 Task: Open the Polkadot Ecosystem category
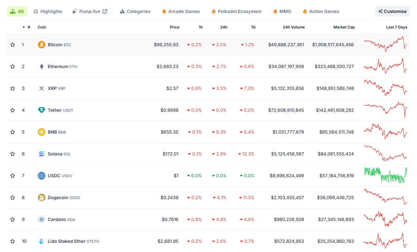[236, 11]
